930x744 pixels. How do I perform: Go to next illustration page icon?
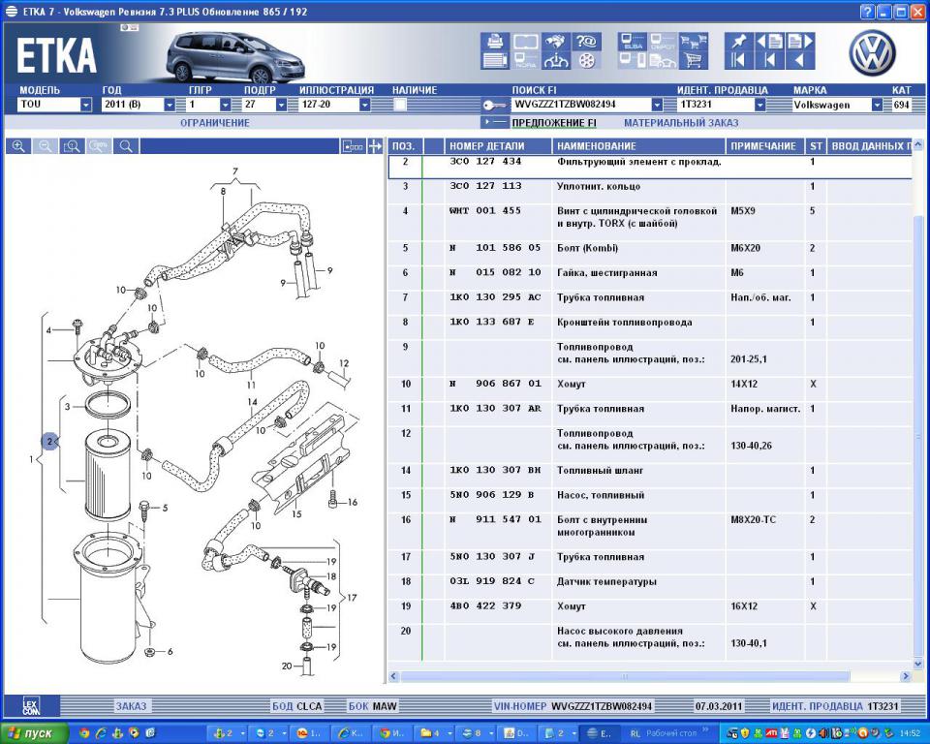click(x=799, y=41)
